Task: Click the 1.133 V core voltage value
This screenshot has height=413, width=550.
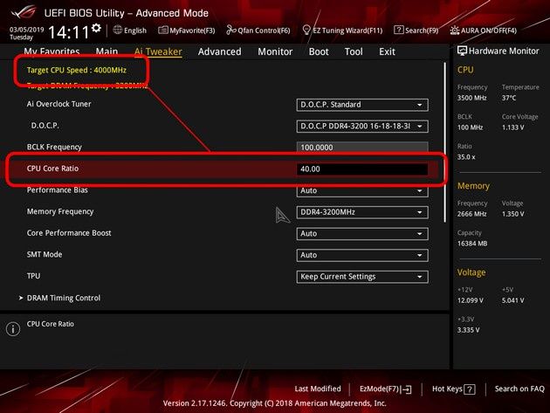Action: [512, 127]
